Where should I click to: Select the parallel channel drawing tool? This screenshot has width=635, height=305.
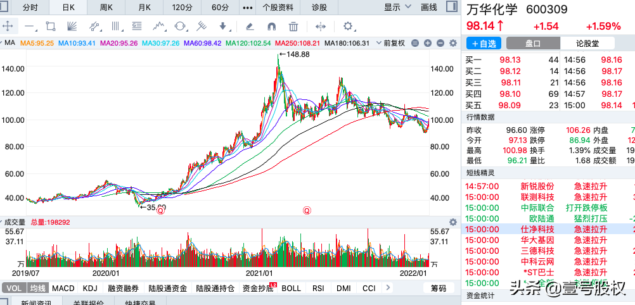pos(94,27)
